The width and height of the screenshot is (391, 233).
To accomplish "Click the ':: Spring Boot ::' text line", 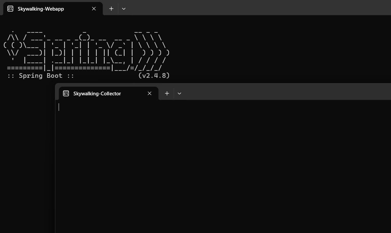I will pyautogui.click(x=41, y=75).
